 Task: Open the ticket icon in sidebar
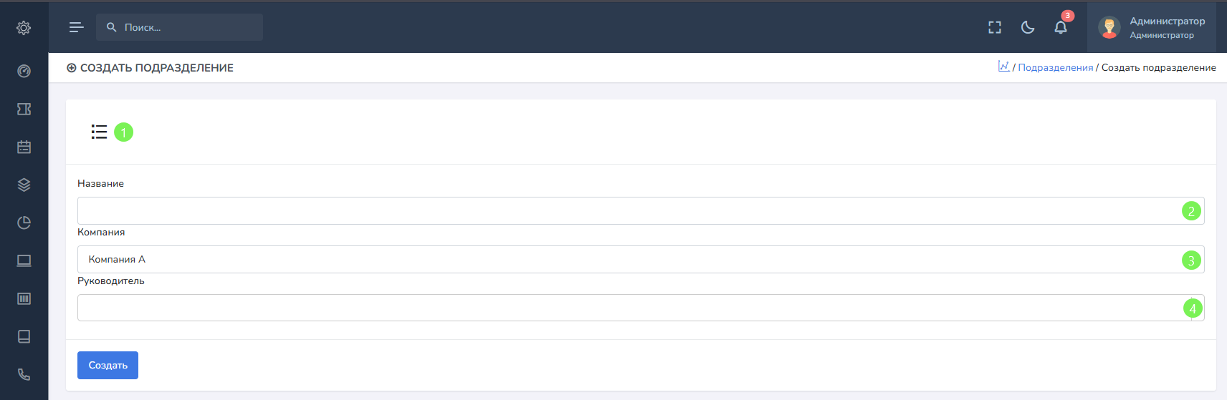click(24, 109)
